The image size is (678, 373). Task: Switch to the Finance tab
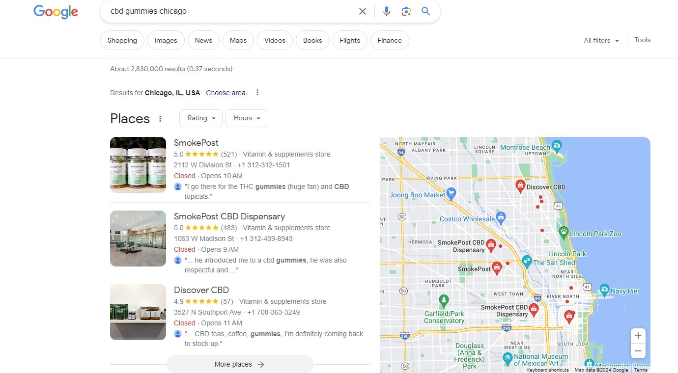click(x=390, y=40)
